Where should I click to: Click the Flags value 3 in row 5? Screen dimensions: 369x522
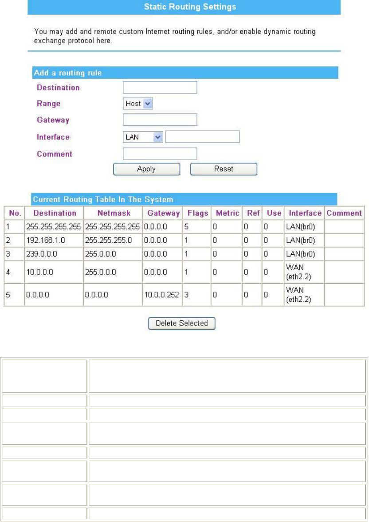(x=197, y=295)
